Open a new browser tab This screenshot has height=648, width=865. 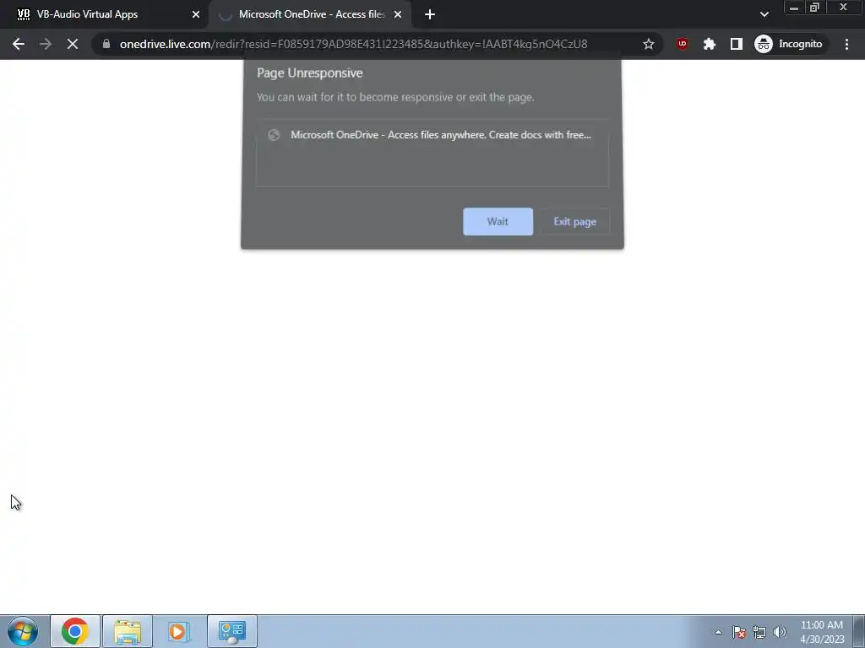click(x=430, y=15)
